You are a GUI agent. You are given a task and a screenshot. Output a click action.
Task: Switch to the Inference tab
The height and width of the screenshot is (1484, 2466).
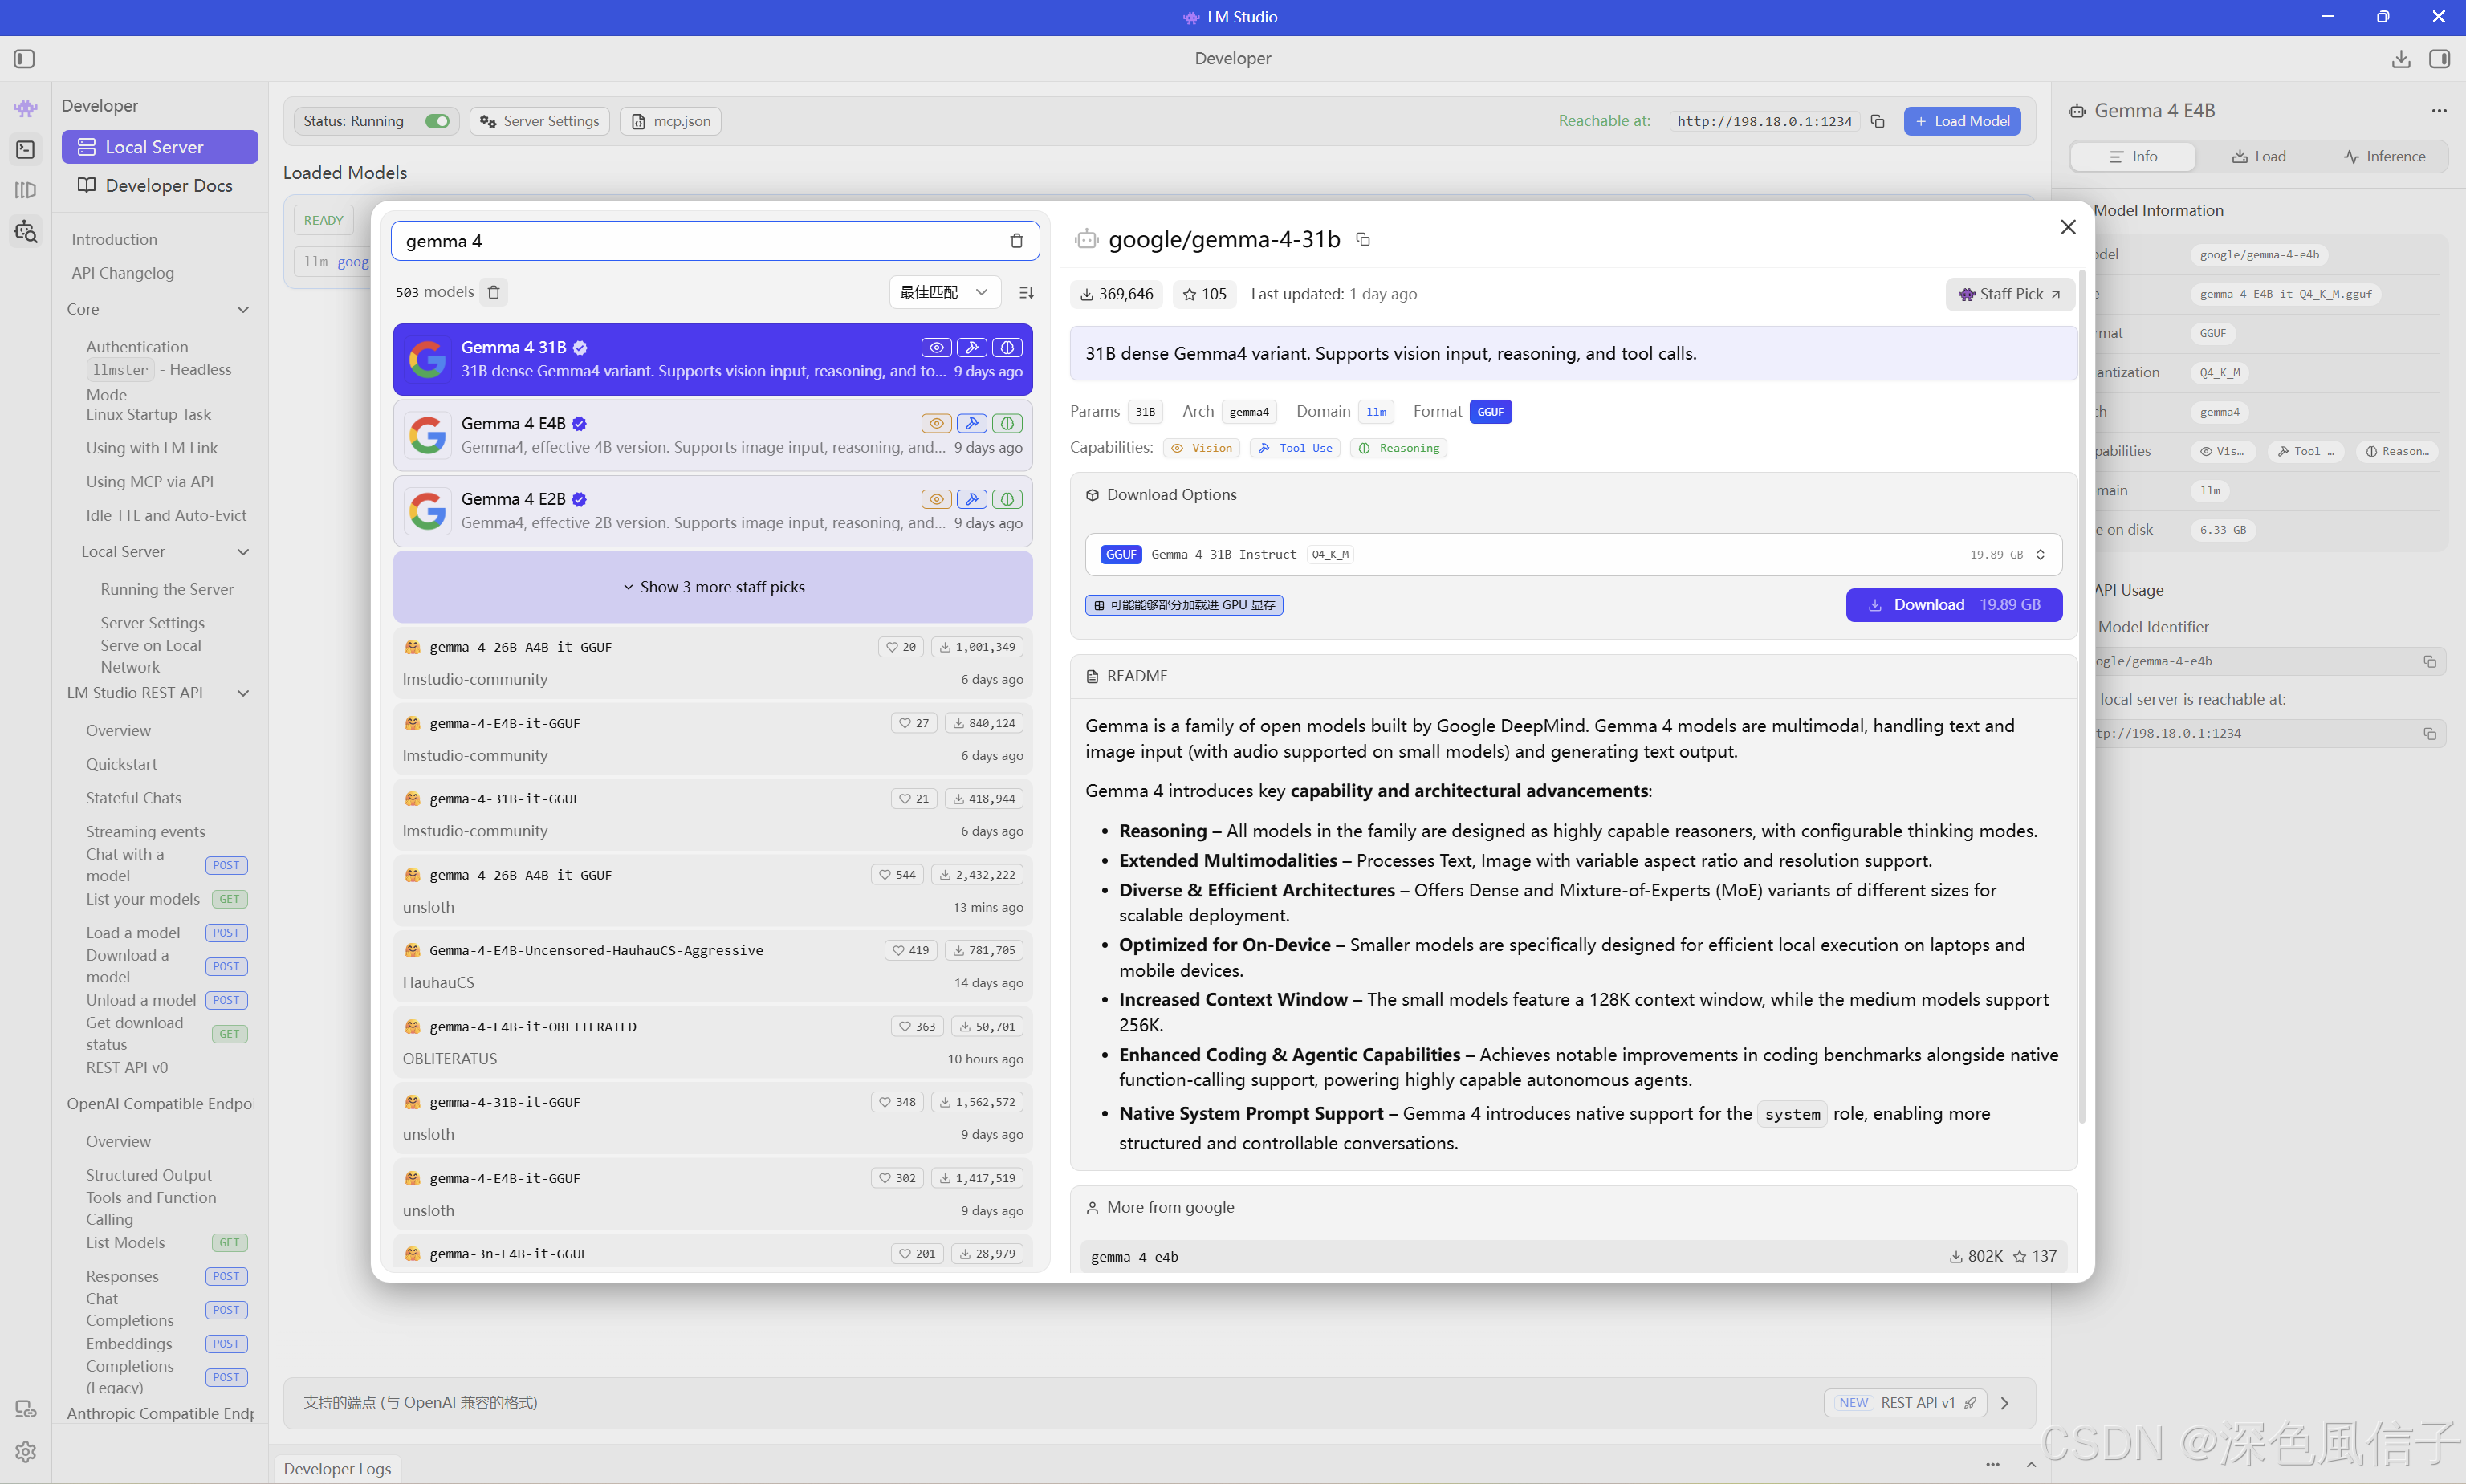(2384, 157)
